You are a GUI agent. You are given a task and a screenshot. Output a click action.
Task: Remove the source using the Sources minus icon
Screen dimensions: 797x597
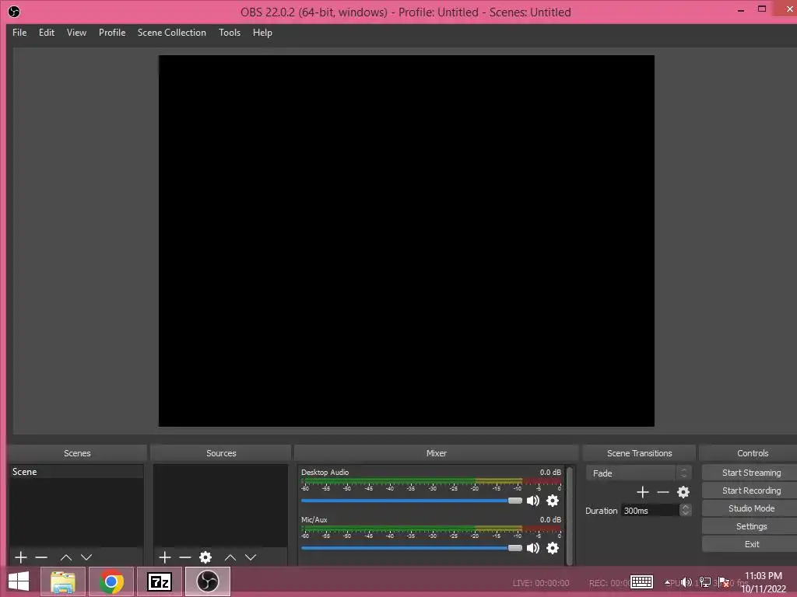pyautogui.click(x=185, y=557)
